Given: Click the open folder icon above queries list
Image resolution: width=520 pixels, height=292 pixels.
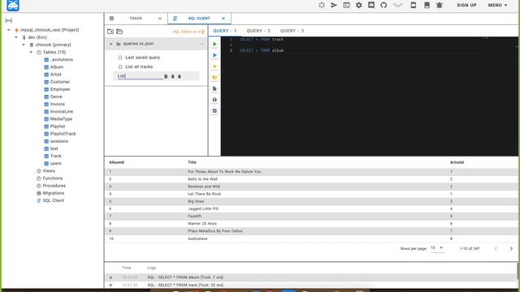Looking at the screenshot, I should (119, 32).
